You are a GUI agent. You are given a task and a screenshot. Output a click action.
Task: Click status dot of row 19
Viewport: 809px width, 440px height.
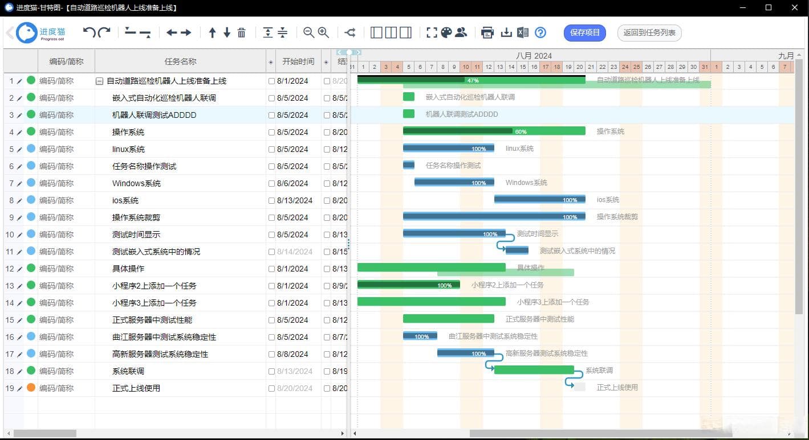(31, 388)
